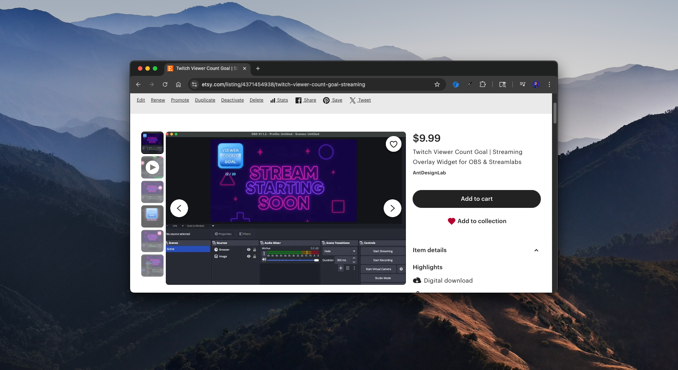The width and height of the screenshot is (678, 370).
Task: Open a new browser tab
Action: (x=258, y=68)
